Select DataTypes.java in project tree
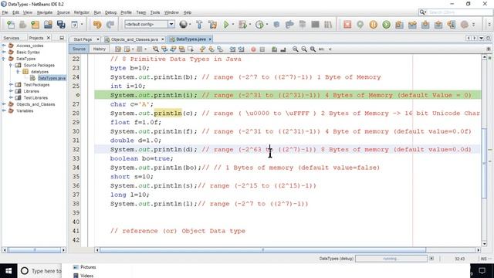The height and width of the screenshot is (278, 494). [x=52, y=78]
